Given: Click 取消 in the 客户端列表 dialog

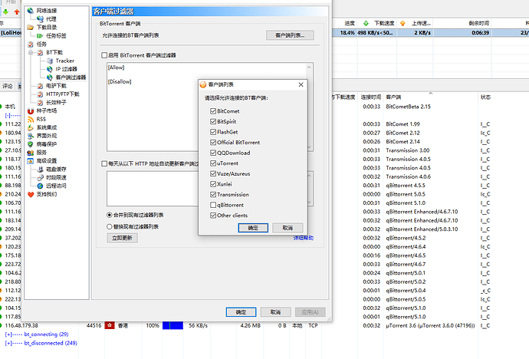Looking at the screenshot, I should [287, 228].
